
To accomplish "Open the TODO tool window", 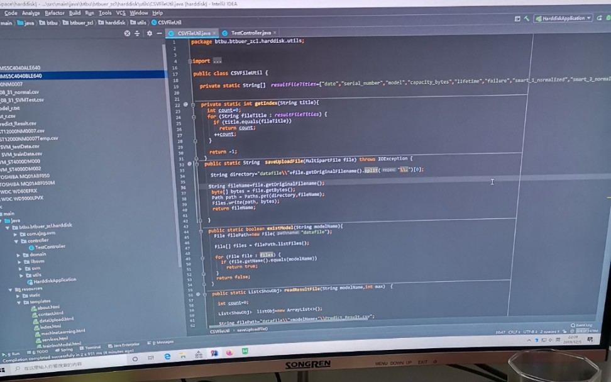I will (38, 352).
